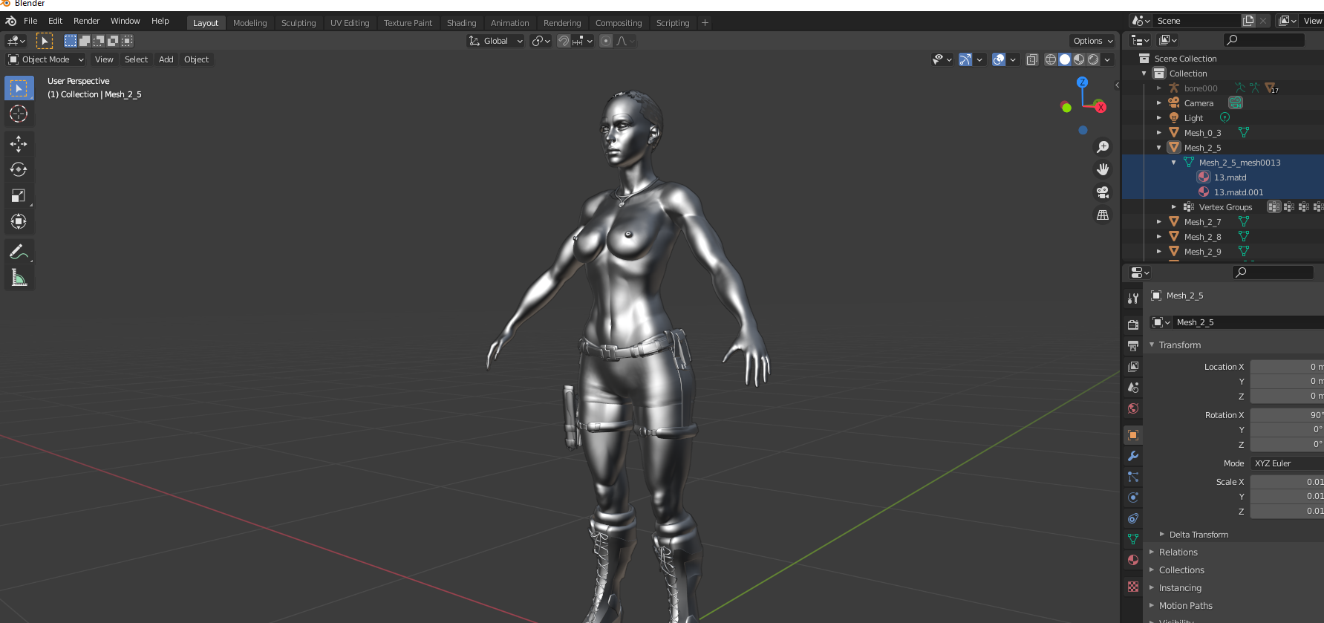Open the viewport Object menu
Screen dimensions: 1324x623
pos(197,59)
